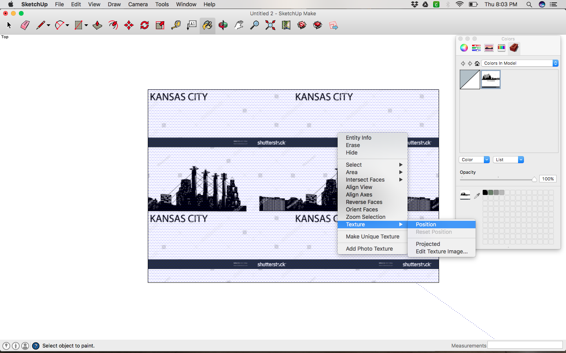Select Reverse Faces in context menu
The width and height of the screenshot is (566, 353).
pyautogui.click(x=373, y=202)
